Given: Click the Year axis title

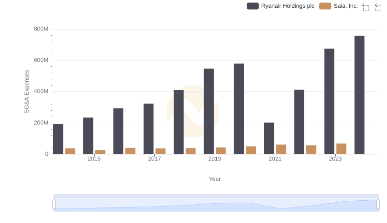Looking at the screenshot, I should [x=215, y=179].
